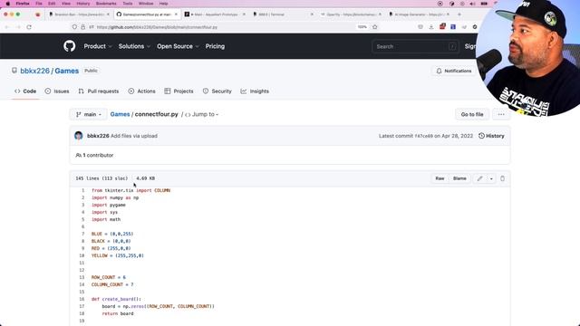The width and height of the screenshot is (580, 326).
Task: Open the Insights tab
Action: [255, 91]
